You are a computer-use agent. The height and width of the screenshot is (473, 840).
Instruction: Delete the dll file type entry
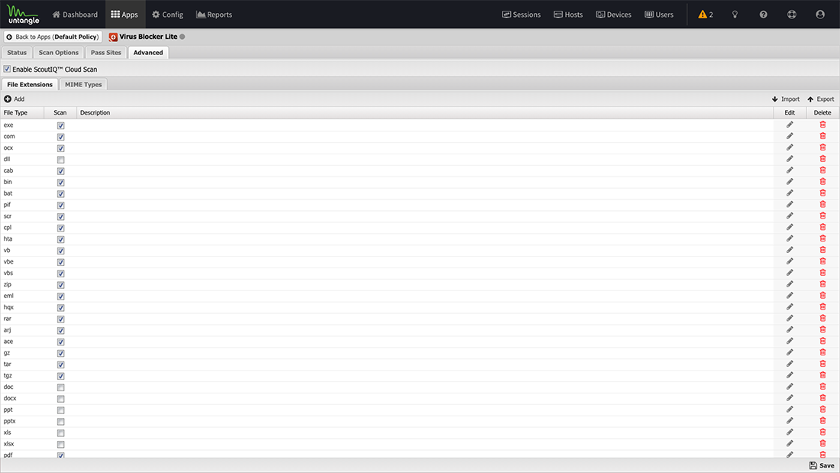[x=823, y=159]
